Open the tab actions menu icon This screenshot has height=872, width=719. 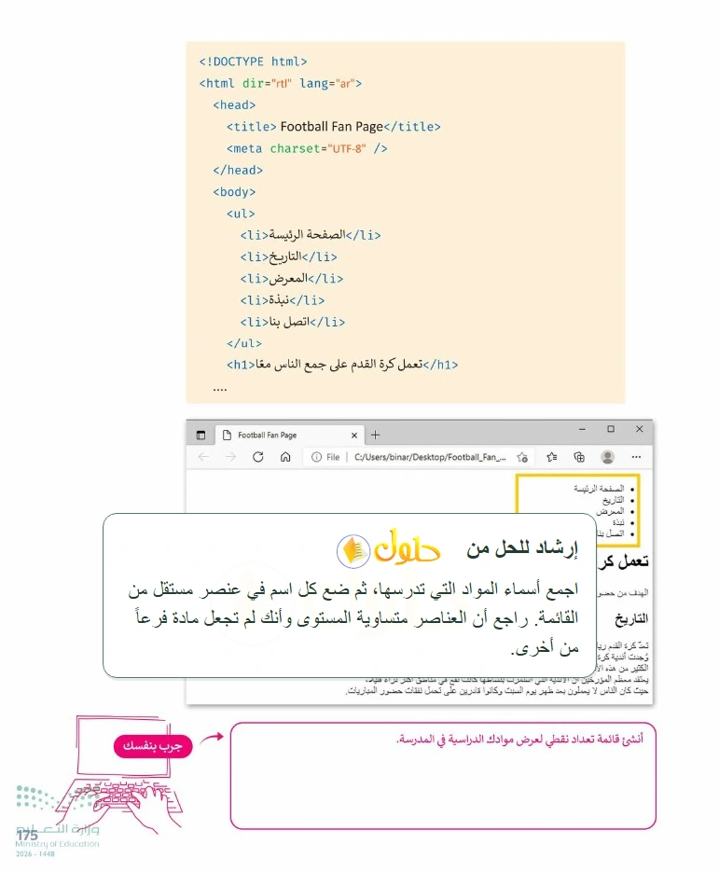200,436
